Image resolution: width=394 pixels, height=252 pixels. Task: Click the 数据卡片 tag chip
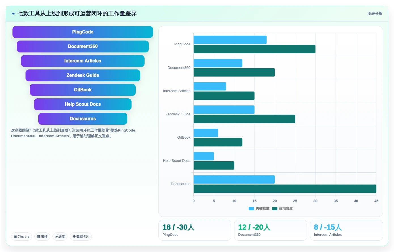pyautogui.click(x=81, y=236)
